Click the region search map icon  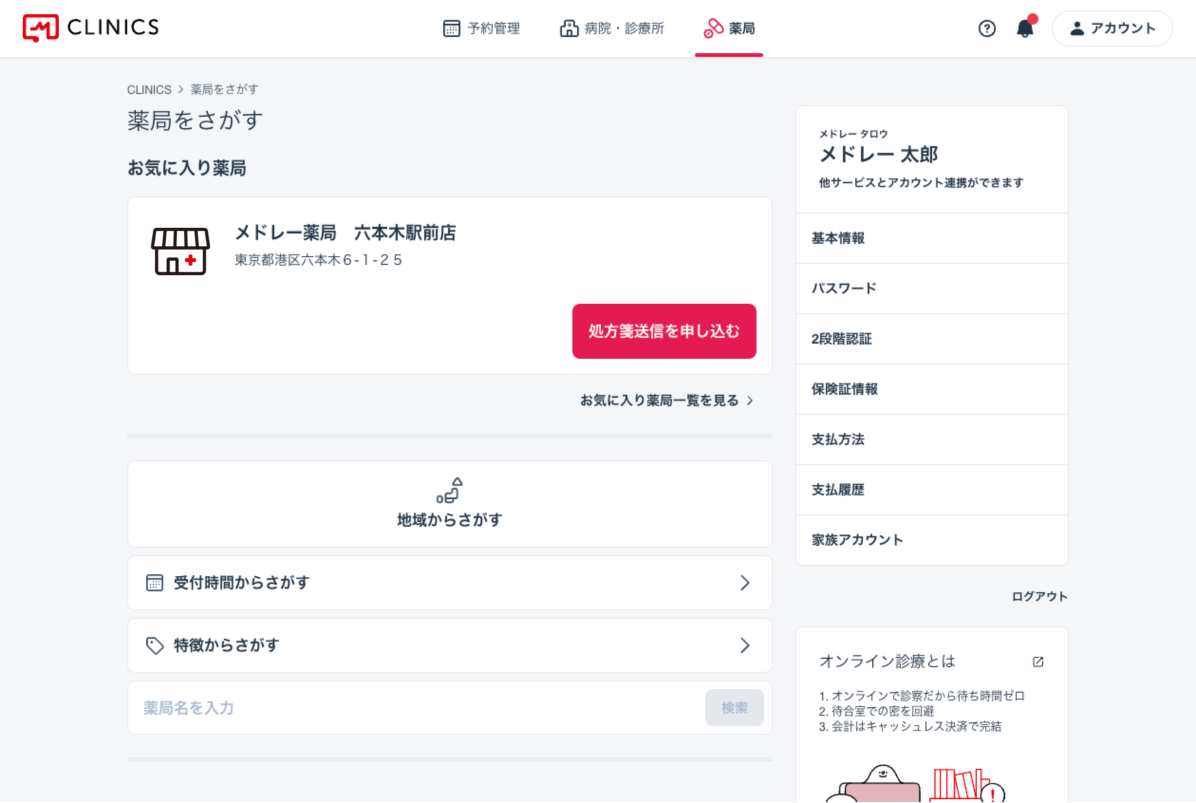pos(449,491)
